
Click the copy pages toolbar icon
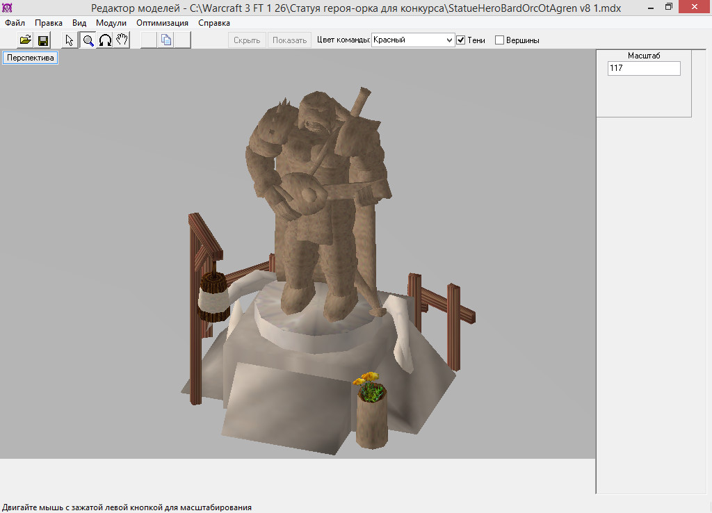coord(165,40)
